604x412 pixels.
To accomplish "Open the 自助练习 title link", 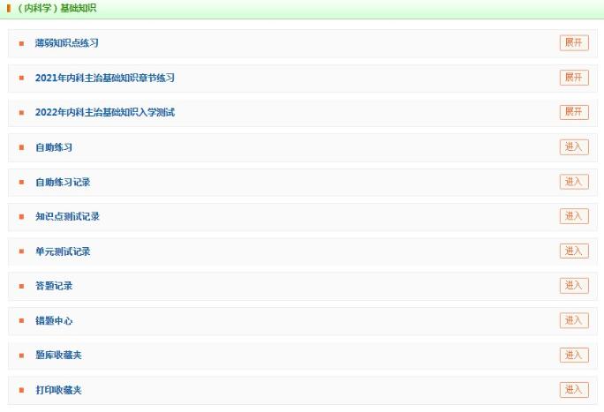I will (53, 147).
